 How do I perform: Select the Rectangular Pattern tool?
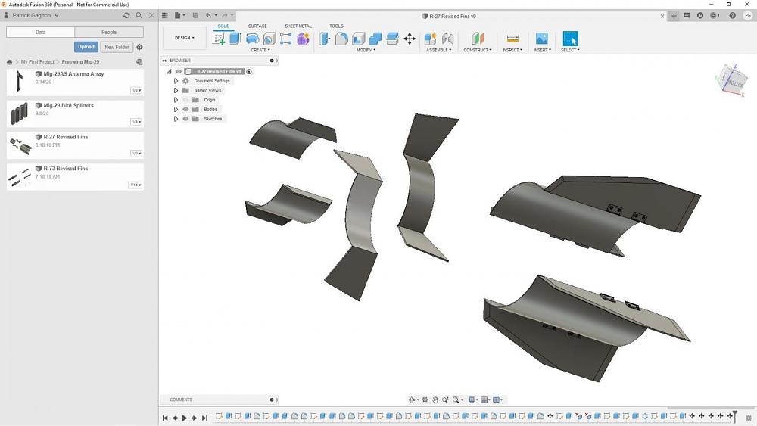point(286,39)
